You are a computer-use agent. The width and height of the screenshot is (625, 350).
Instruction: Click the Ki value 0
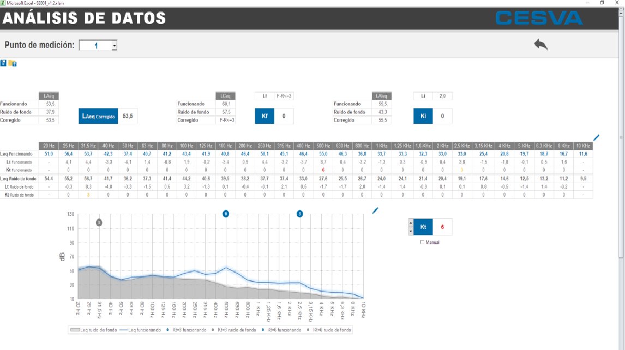coord(442,116)
